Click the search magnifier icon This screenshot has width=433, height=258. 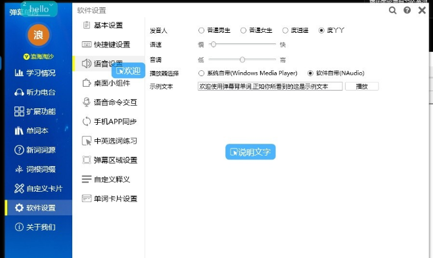(x=392, y=11)
